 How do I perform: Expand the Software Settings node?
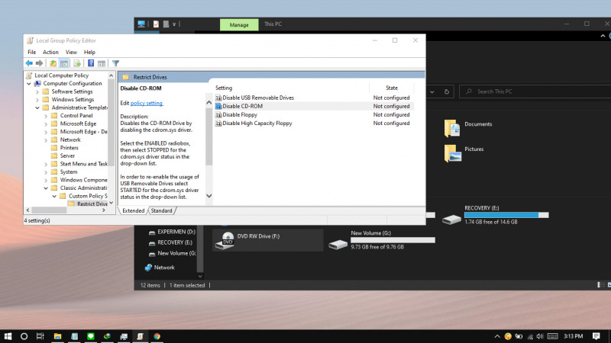click(37, 91)
